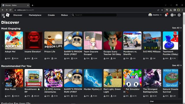Open Chrome profile avatar

click(x=179, y=10)
